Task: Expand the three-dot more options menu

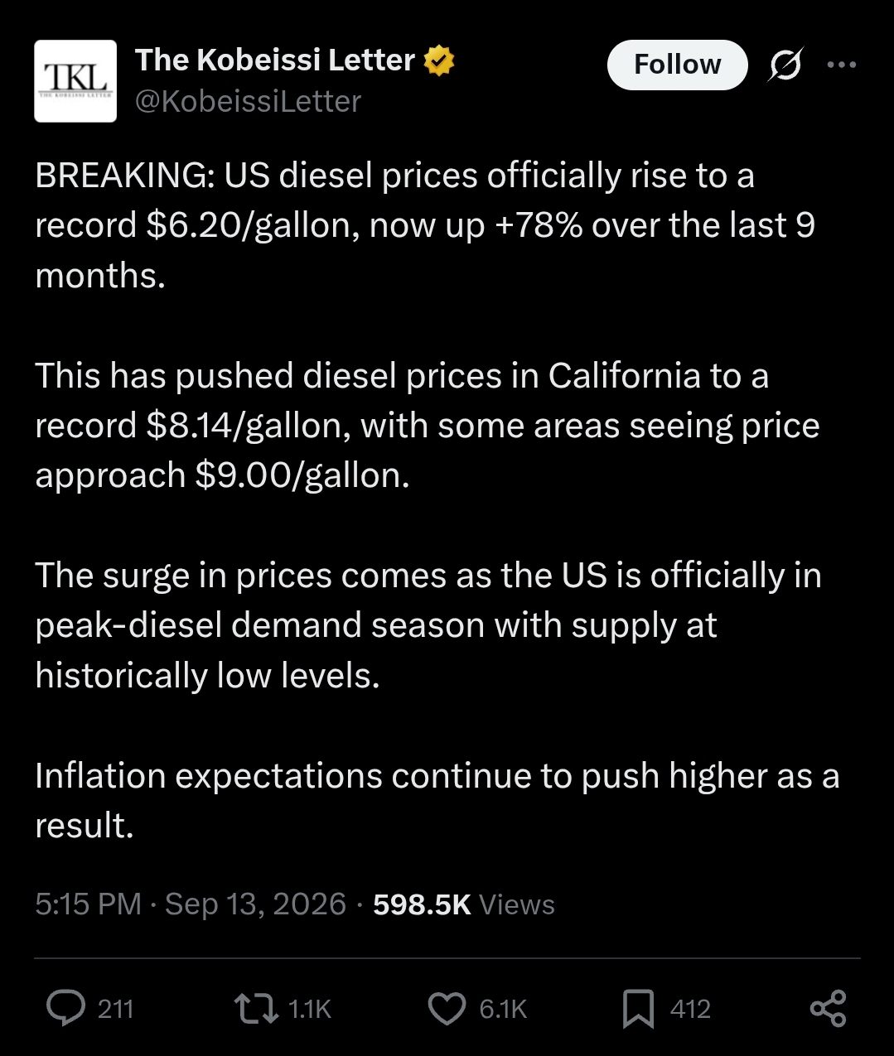Action: (x=842, y=65)
